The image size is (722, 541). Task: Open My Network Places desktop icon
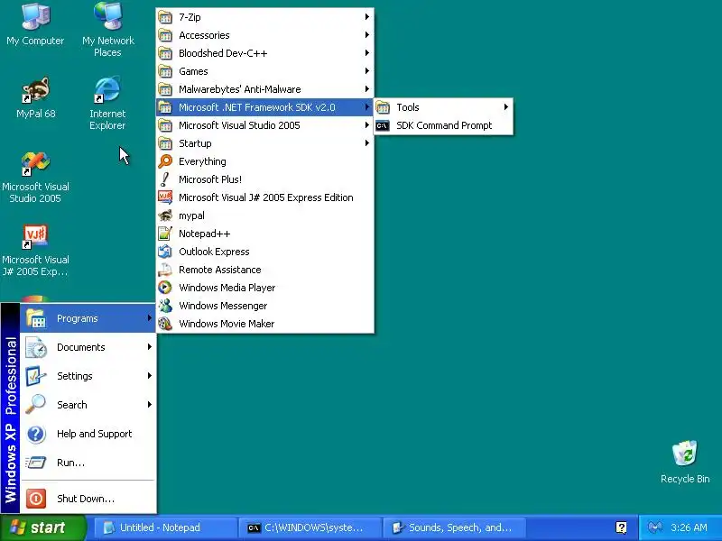click(107, 29)
